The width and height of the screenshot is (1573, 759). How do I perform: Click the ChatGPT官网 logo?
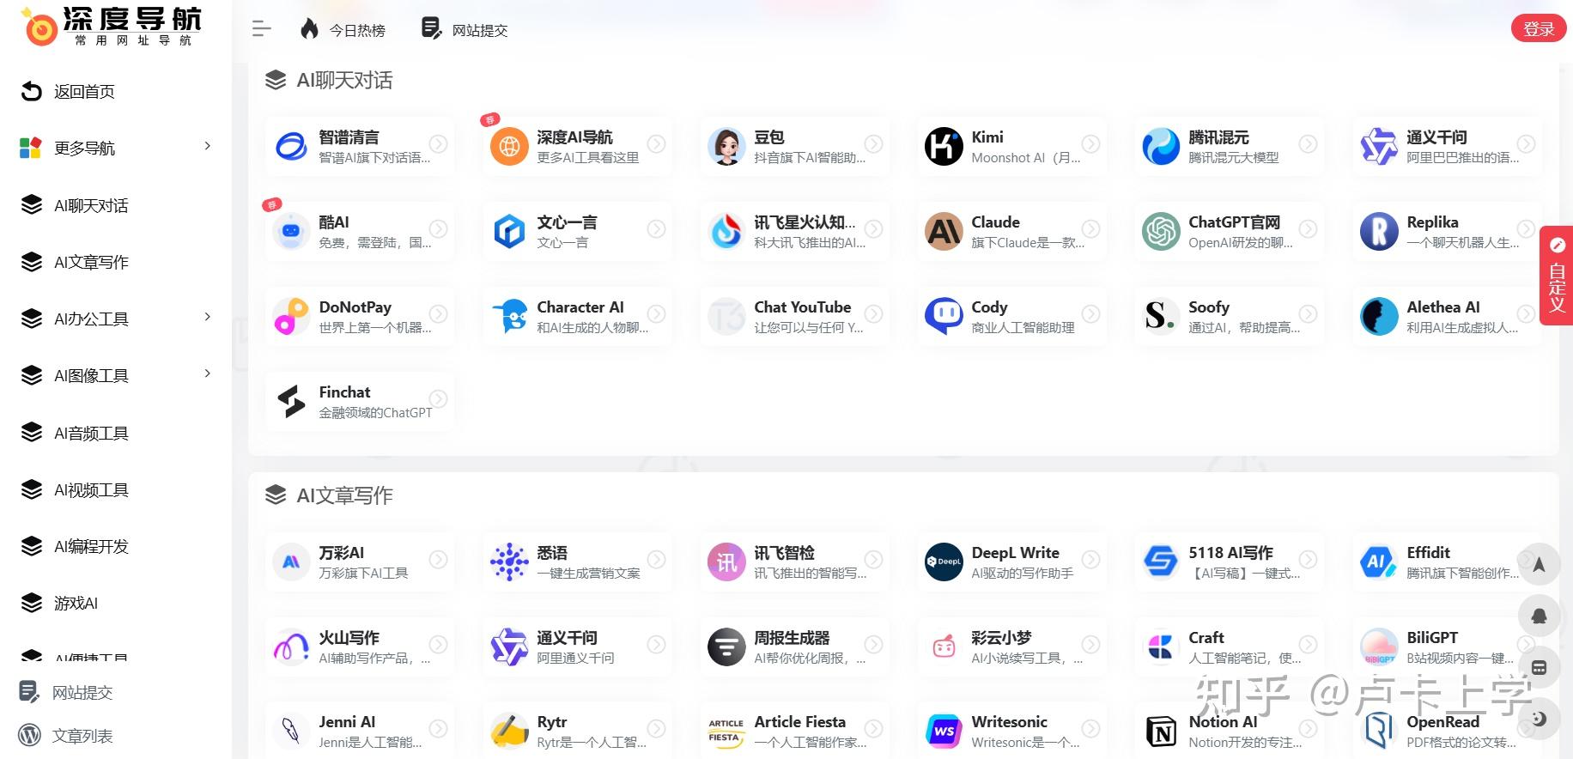click(1161, 232)
